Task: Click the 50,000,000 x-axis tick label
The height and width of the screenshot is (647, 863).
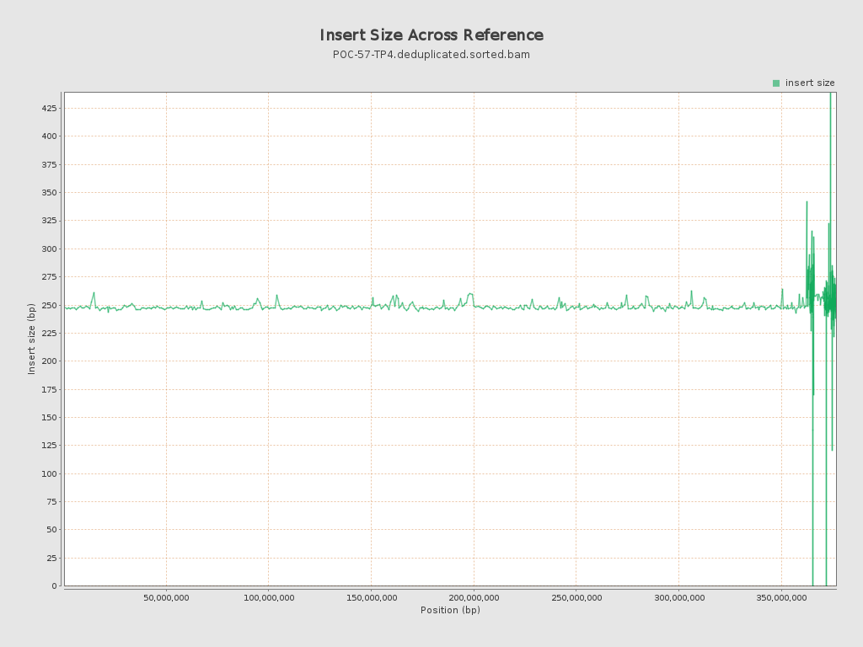Action: 166,597
